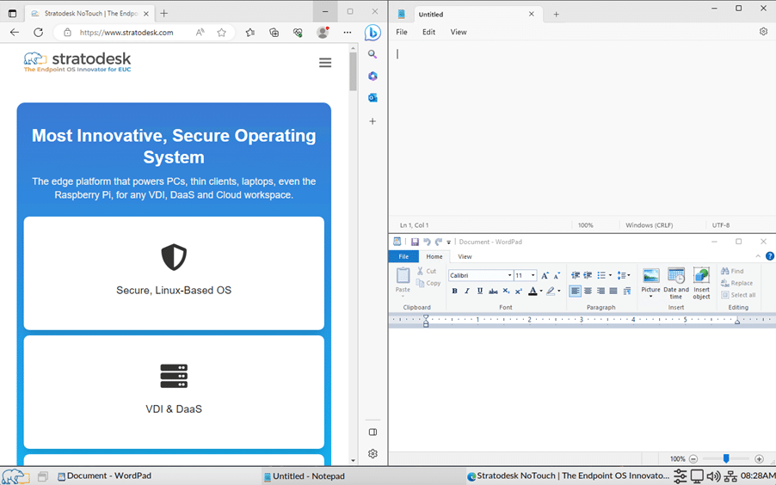Open Bing chat icon in Edge
The width and height of the screenshot is (776, 485).
tap(373, 33)
